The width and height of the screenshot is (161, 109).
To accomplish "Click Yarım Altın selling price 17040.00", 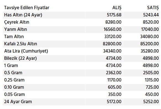I will (x=150, y=29).
